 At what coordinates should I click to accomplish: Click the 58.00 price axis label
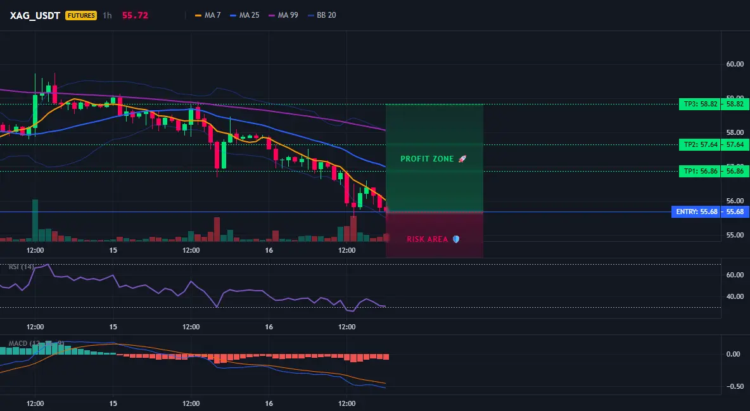tap(735, 132)
